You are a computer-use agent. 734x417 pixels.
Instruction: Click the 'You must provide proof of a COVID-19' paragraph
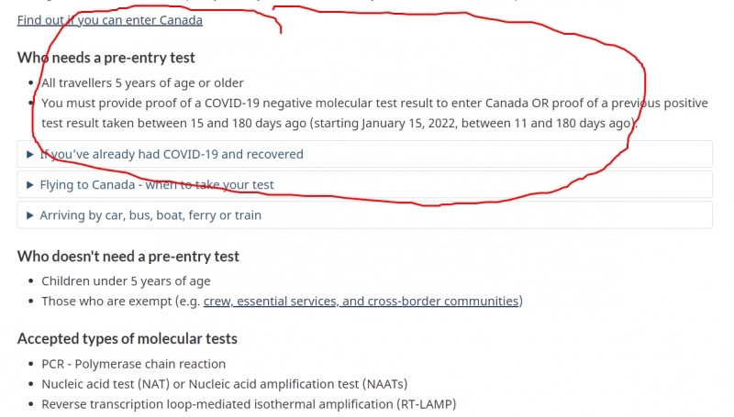click(374, 113)
